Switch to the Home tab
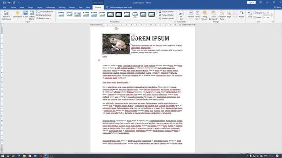 tap(13, 7)
